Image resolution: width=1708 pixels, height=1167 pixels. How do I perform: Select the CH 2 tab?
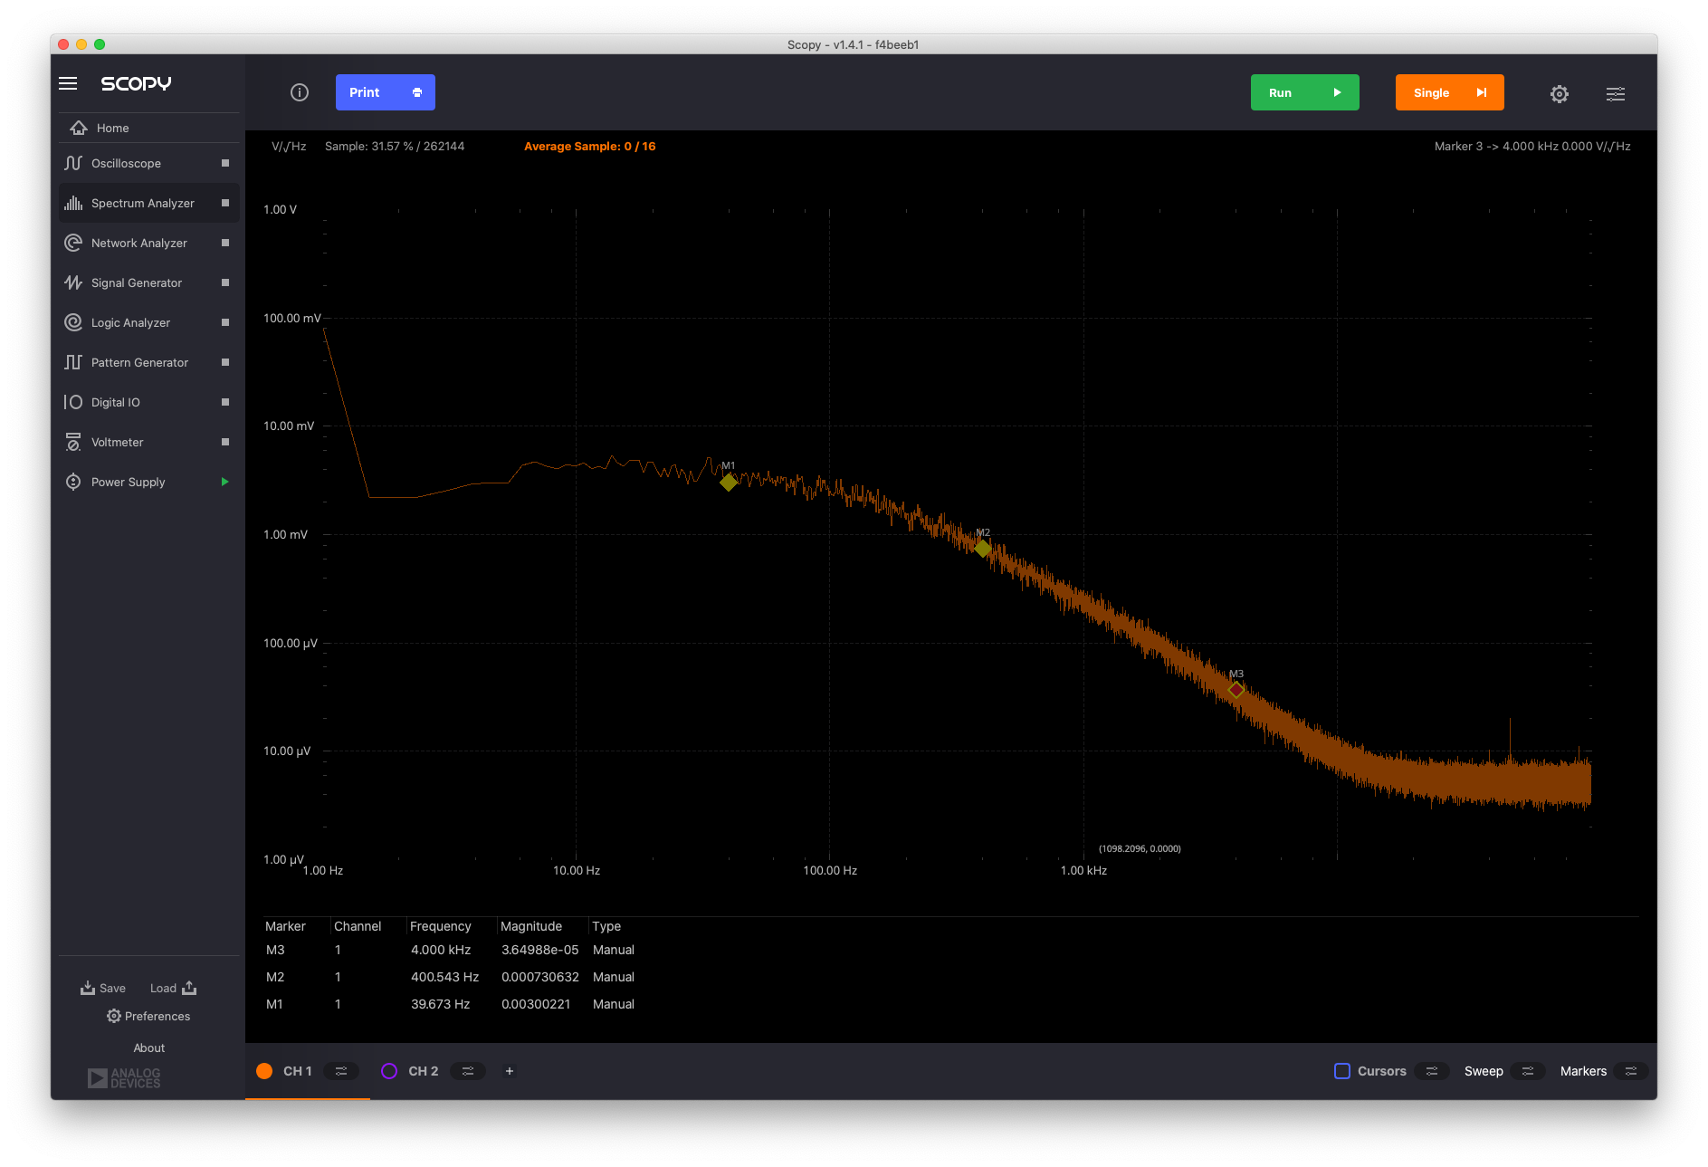tap(423, 1071)
